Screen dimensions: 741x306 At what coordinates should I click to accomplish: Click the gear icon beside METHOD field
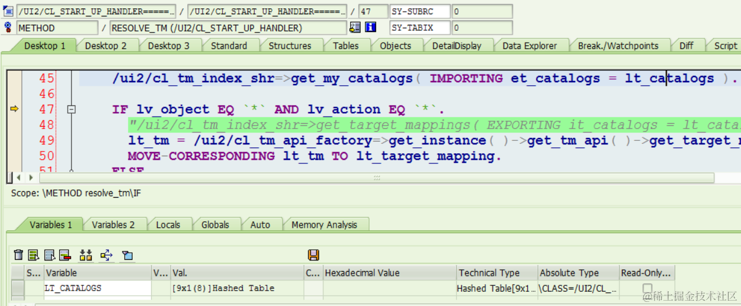tap(8, 27)
